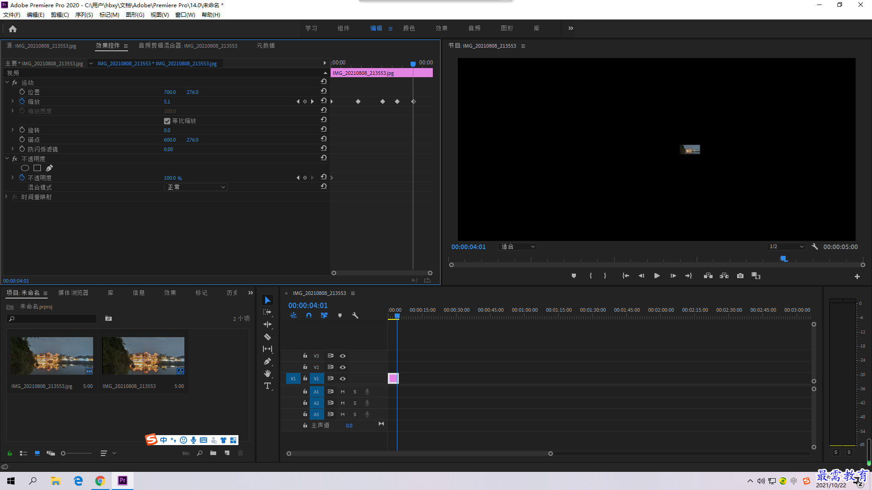Go to In point
872x490 pixels.
pyautogui.click(x=625, y=276)
